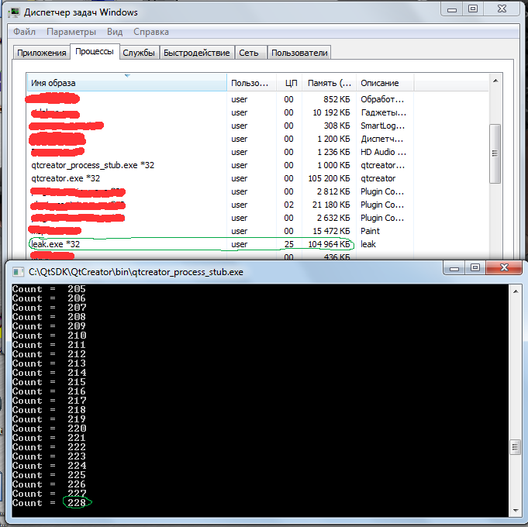The width and height of the screenshot is (528, 527).
Task: Click the console window title bar icon
Action: point(17,271)
